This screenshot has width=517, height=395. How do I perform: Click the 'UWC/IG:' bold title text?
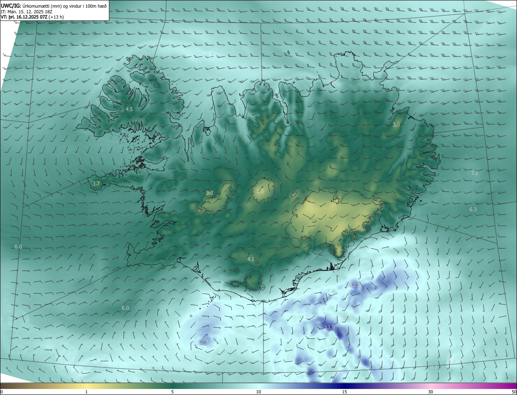pyautogui.click(x=11, y=6)
